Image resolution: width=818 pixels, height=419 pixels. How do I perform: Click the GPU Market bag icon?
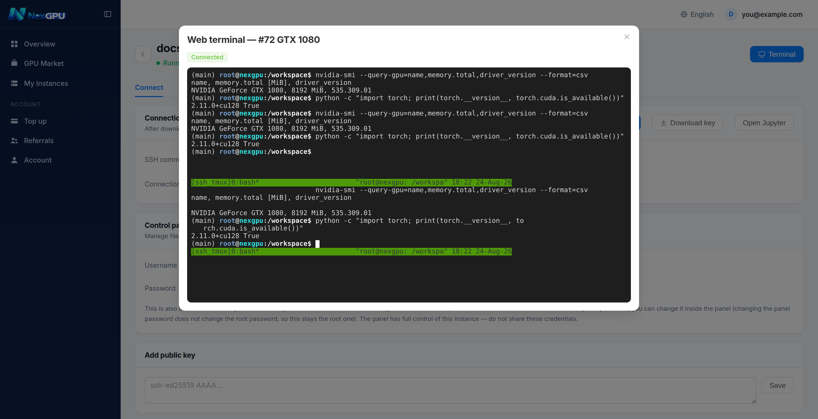point(14,63)
